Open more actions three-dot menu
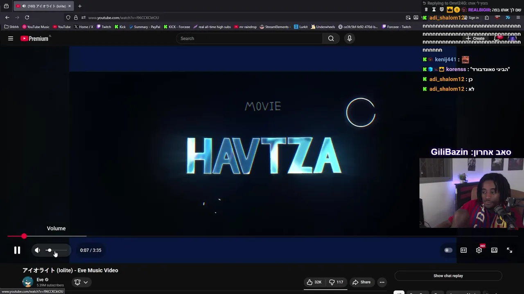Image resolution: width=524 pixels, height=294 pixels. (382, 282)
